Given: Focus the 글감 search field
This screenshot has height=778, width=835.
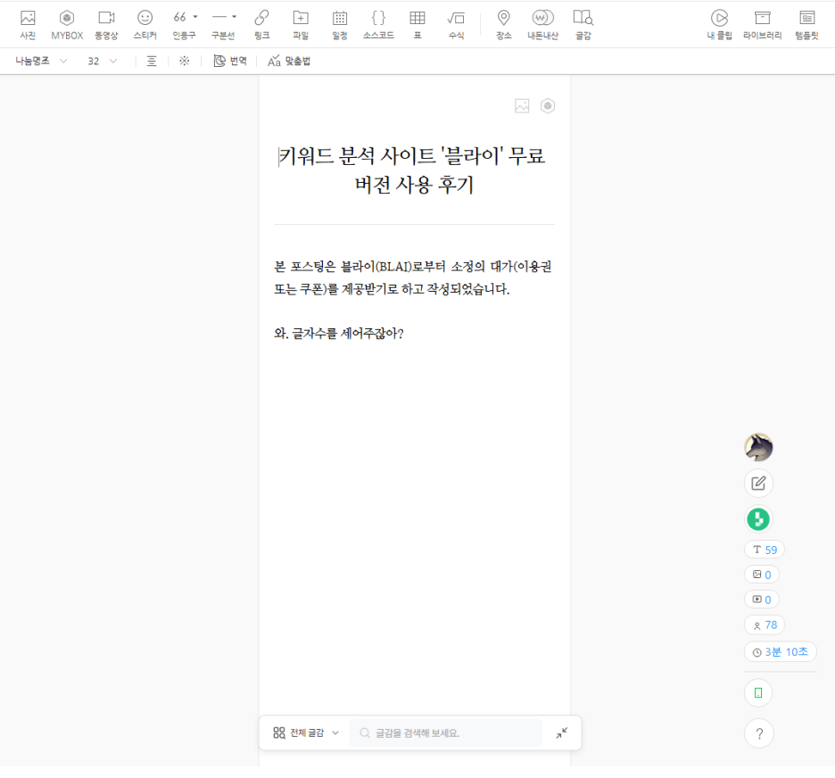Looking at the screenshot, I should pyautogui.click(x=446, y=733).
